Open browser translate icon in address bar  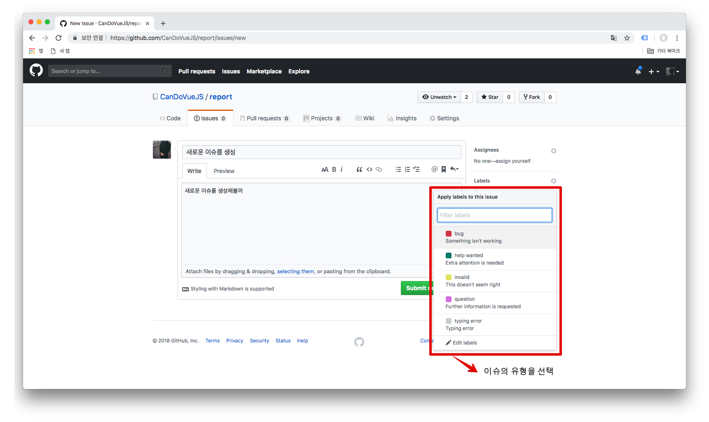coord(614,38)
